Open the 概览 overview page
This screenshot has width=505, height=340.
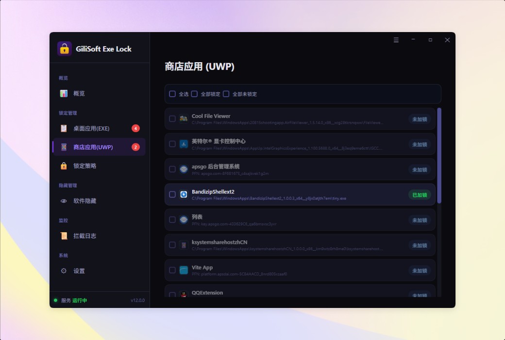point(99,93)
